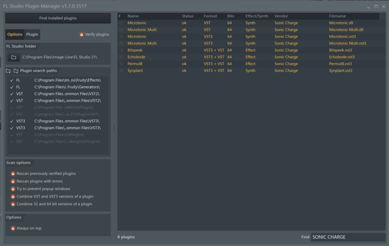Uncheck the Fruity\Generators search path
This screenshot has width=389, height=246.
(x=12, y=87)
